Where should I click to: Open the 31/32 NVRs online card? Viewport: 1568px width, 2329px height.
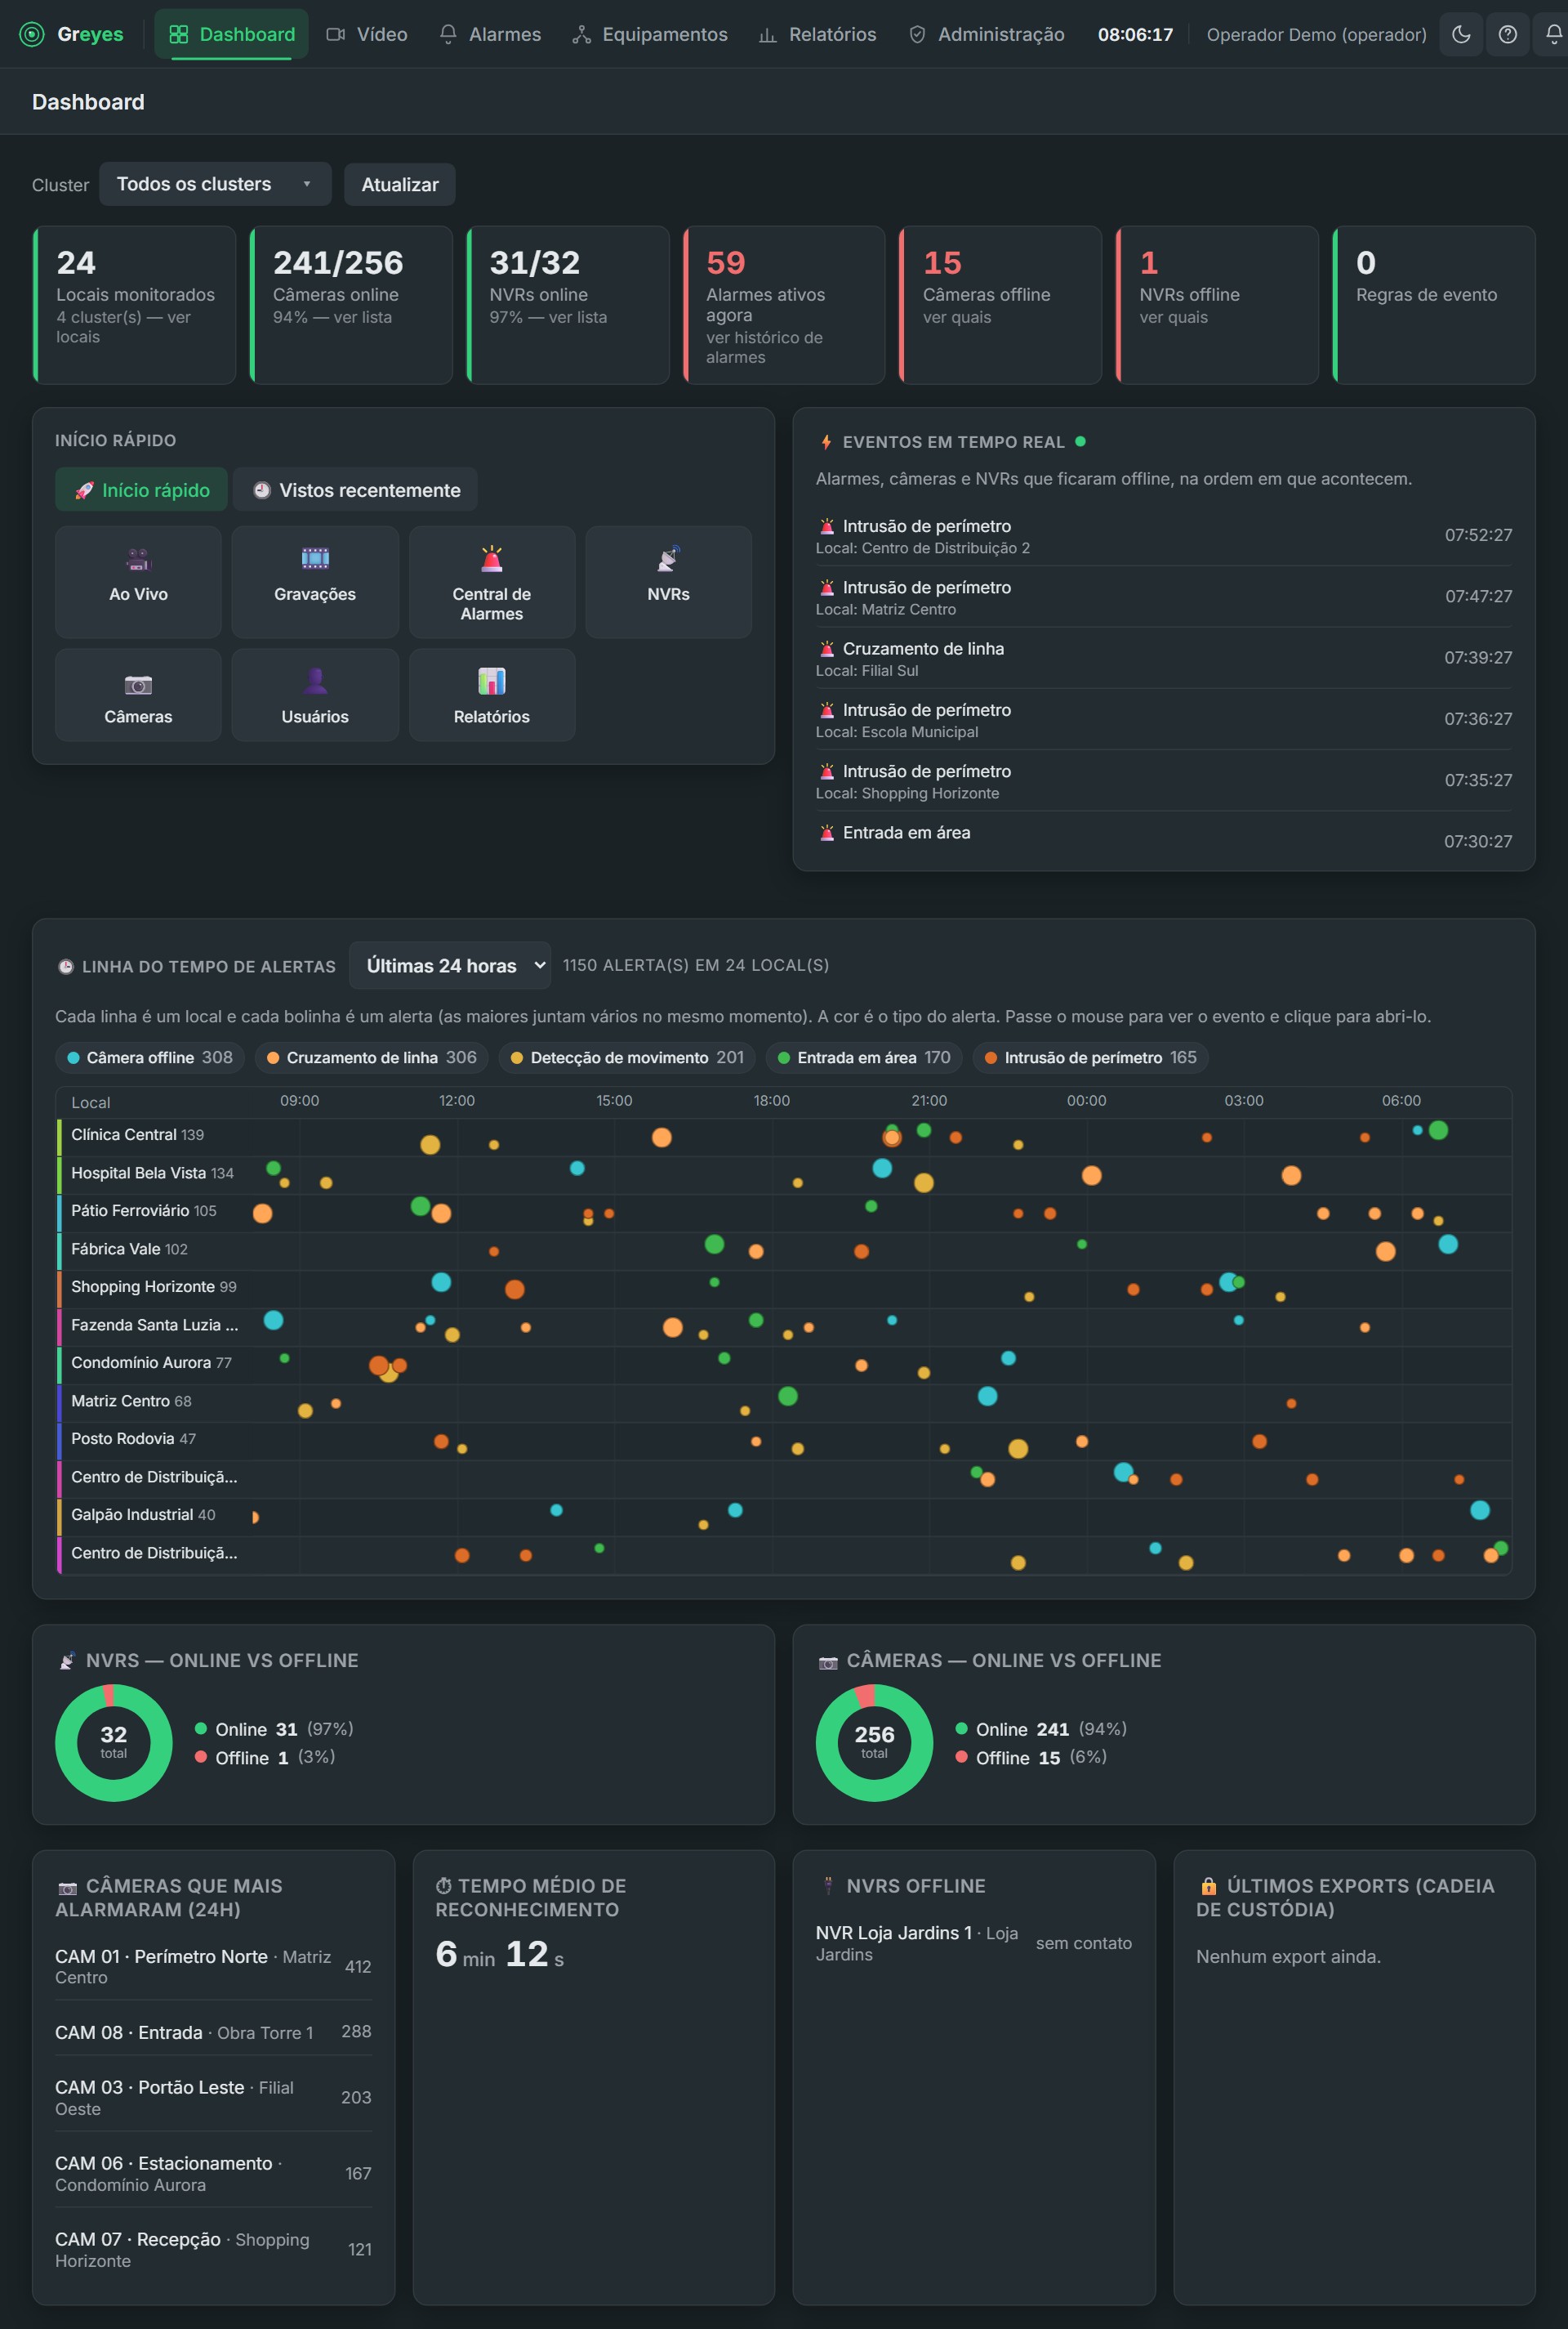pos(568,305)
